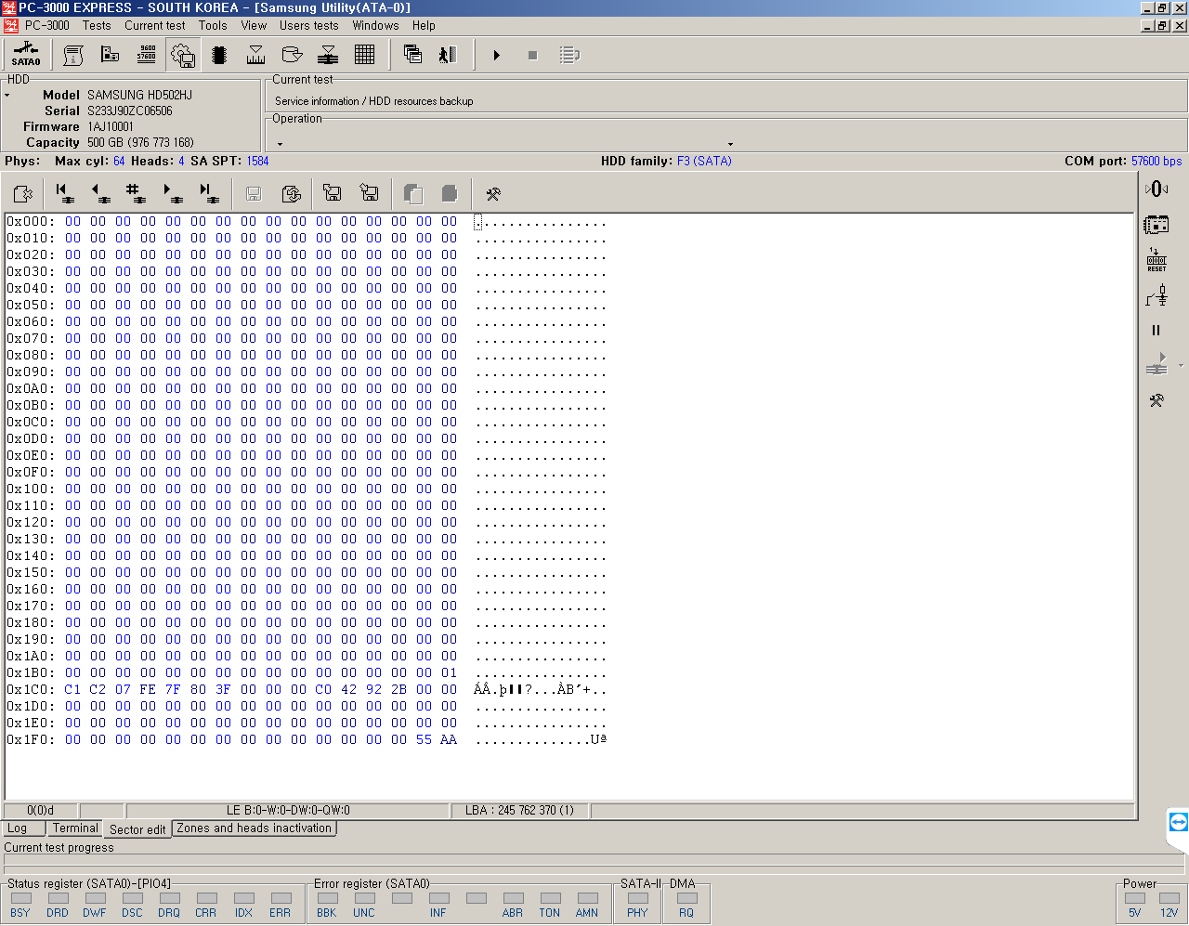This screenshot has width=1189, height=926.
Task: Click the hammer tools icon in sector toolbar
Action: click(x=492, y=193)
